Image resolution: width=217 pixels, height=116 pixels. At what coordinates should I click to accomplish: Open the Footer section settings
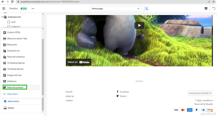point(11,108)
